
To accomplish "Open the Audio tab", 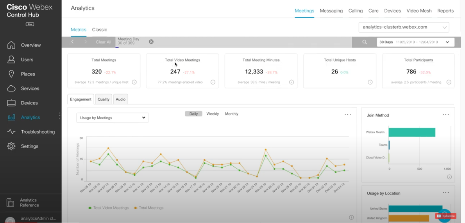I will [x=120, y=99].
